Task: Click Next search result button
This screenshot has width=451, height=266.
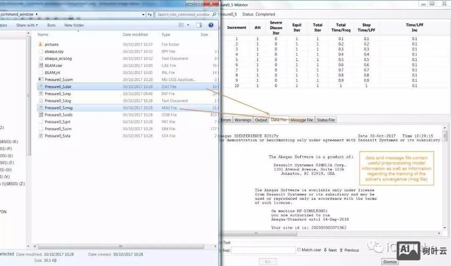Action: point(330,250)
